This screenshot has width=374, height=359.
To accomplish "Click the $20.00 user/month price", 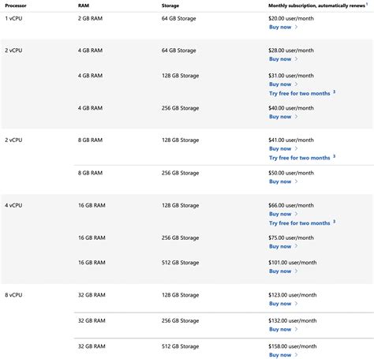I will click(291, 18).
